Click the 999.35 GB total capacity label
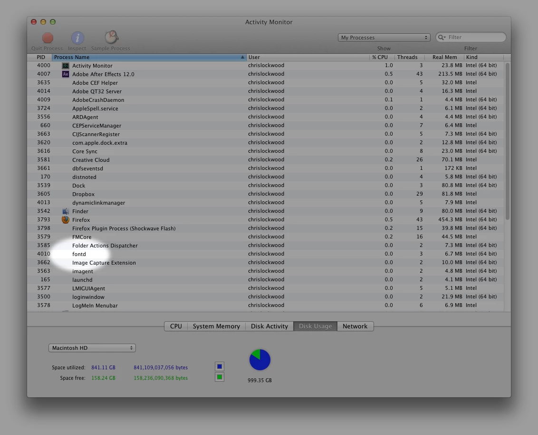The image size is (538, 435). pyautogui.click(x=260, y=380)
